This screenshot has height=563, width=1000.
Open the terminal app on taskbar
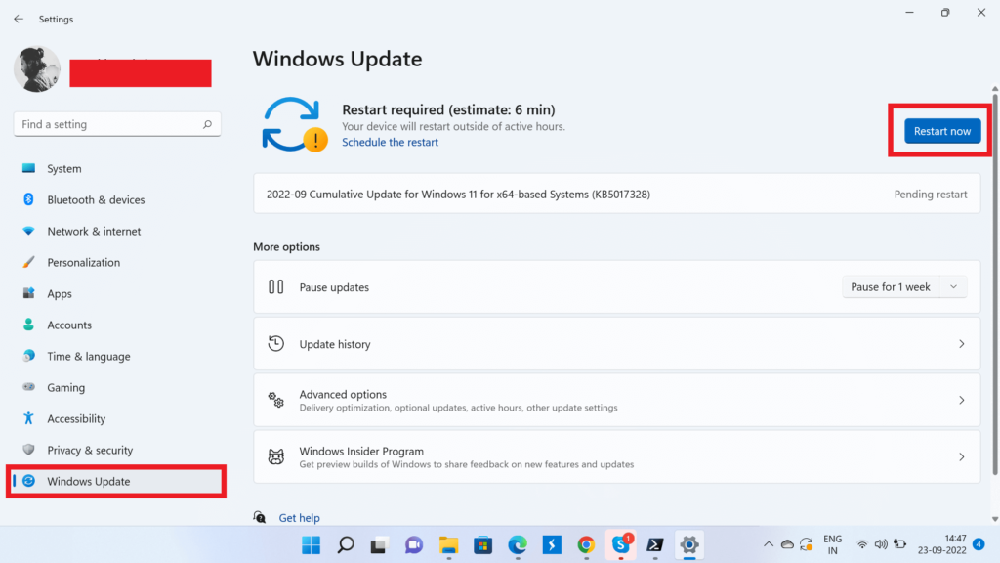pyautogui.click(x=655, y=545)
